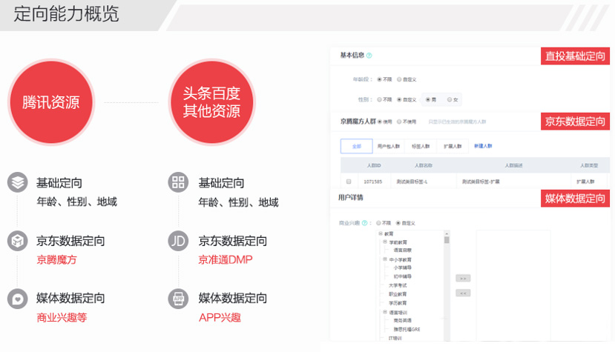Screen dimensions: 615x352
Task: Click the red 京东数据定向 label
Action: pos(575,122)
